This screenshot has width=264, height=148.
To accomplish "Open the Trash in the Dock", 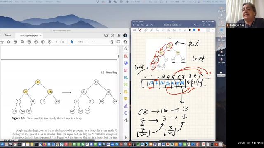I will pyautogui.click(x=221, y=144).
